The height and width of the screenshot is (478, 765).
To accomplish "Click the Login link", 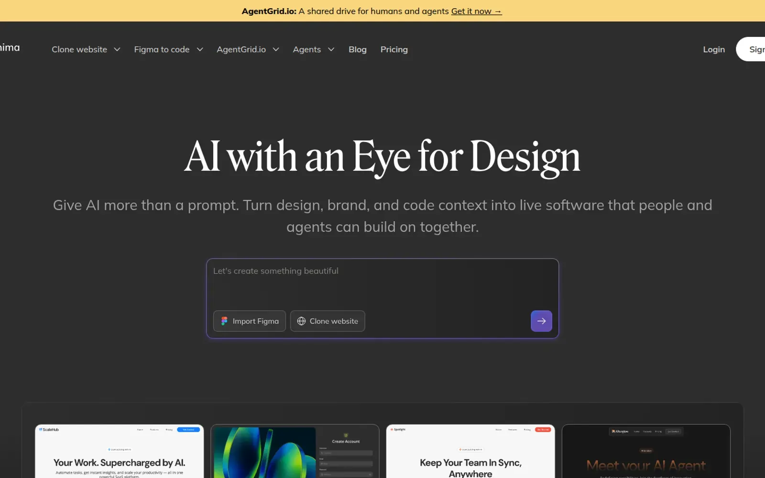I will pyautogui.click(x=714, y=49).
